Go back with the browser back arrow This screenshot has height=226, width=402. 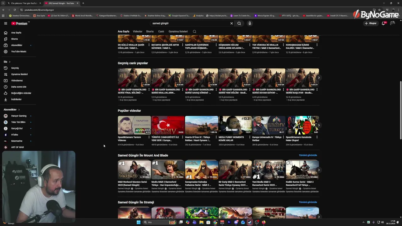click(x=3, y=10)
